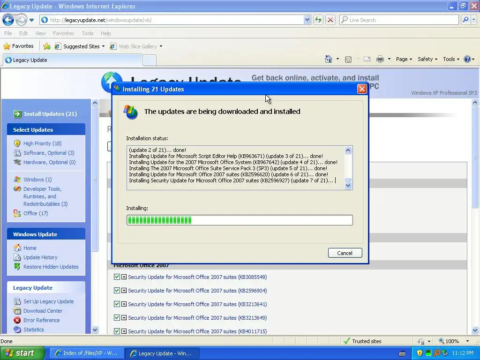Open the Set Up Legacy Update link
This screenshot has width=480, height=360.
(48, 301)
